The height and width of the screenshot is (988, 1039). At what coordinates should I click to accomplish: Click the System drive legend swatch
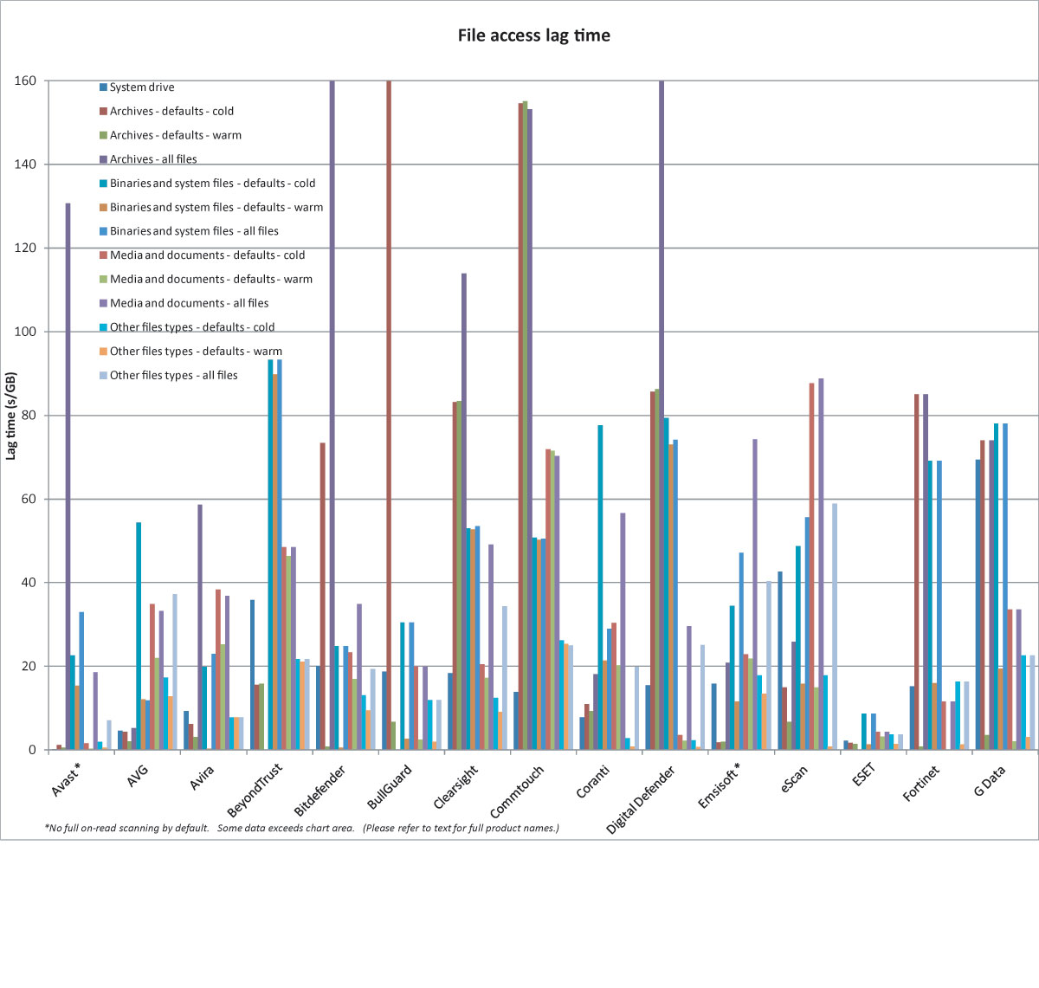103,87
